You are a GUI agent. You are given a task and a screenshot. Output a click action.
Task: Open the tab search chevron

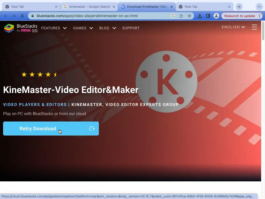(259, 7)
